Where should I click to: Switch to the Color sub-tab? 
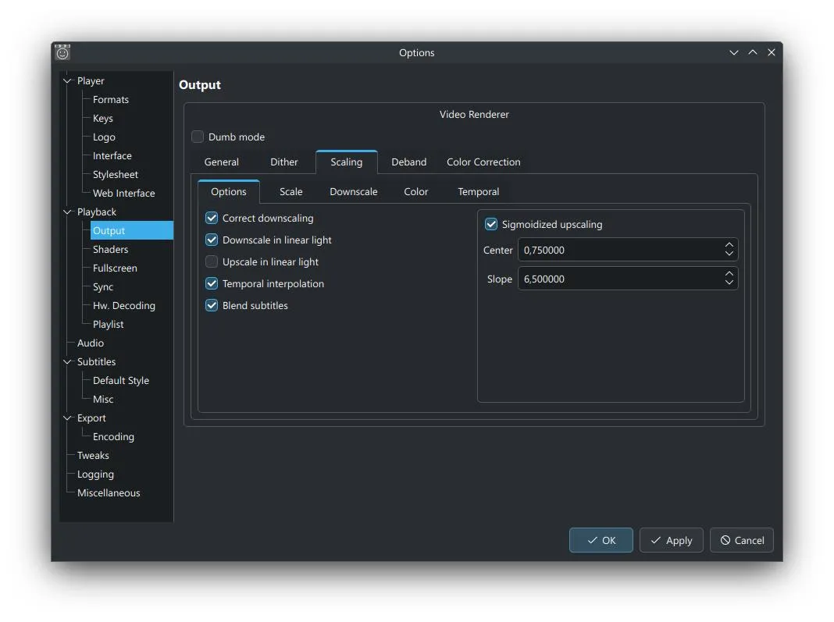pos(416,192)
